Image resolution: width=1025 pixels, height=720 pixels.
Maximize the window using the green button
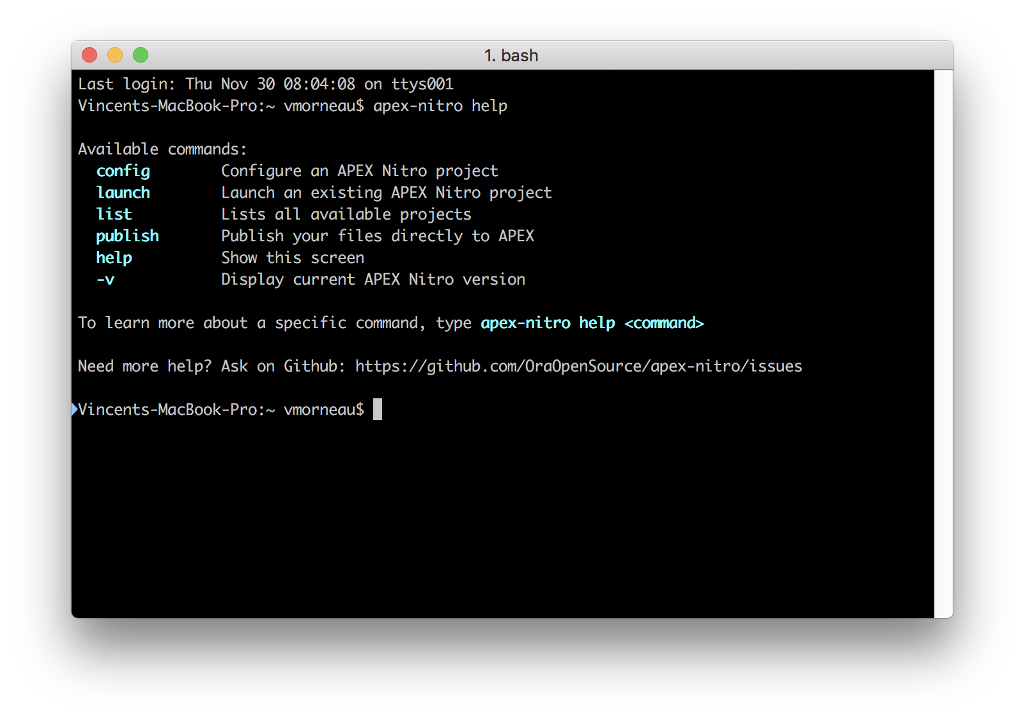[x=141, y=56]
